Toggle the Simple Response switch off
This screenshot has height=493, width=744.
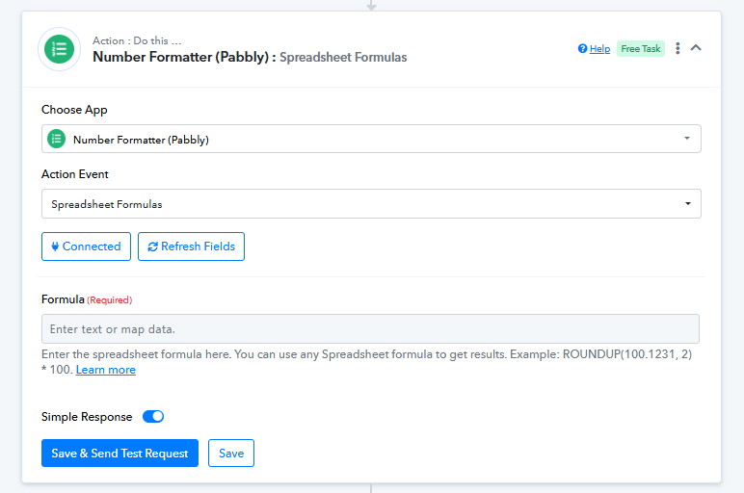coord(153,416)
